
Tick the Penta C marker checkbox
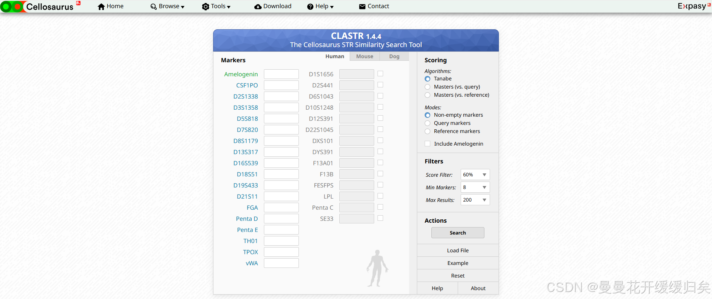[380, 207]
